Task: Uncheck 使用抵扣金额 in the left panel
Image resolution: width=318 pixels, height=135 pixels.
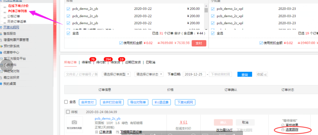Action: pyautogui.click(x=121, y=43)
